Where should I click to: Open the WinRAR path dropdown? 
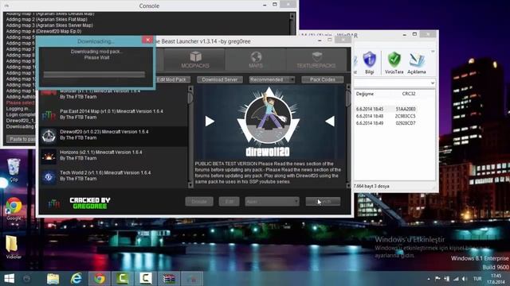pyautogui.click(x=433, y=83)
